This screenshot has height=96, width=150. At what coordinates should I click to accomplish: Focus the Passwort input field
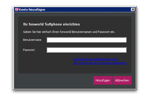87,50
